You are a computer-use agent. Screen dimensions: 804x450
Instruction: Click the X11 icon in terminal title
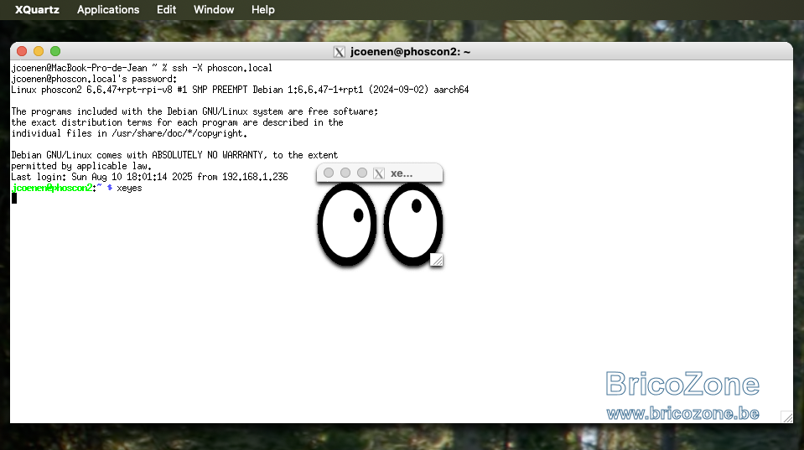(x=339, y=52)
